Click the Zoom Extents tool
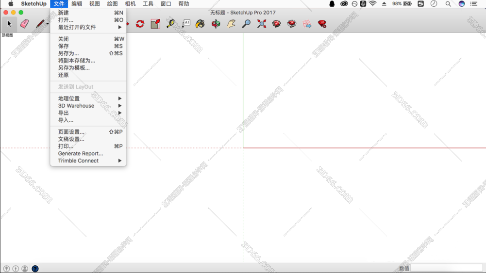Viewport: 486px width, 273px height. [262, 24]
